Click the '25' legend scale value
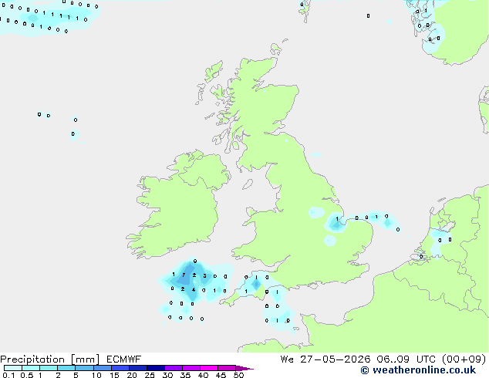 click(150, 375)
